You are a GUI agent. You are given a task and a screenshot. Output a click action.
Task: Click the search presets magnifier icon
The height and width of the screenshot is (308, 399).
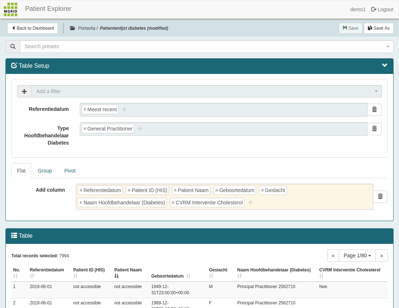pyautogui.click(x=13, y=46)
